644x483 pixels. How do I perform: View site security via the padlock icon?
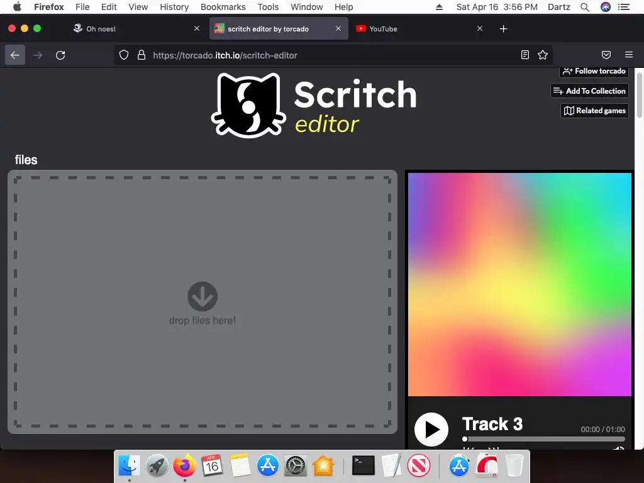point(142,55)
